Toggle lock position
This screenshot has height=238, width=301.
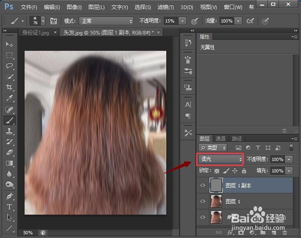[x=235, y=171]
